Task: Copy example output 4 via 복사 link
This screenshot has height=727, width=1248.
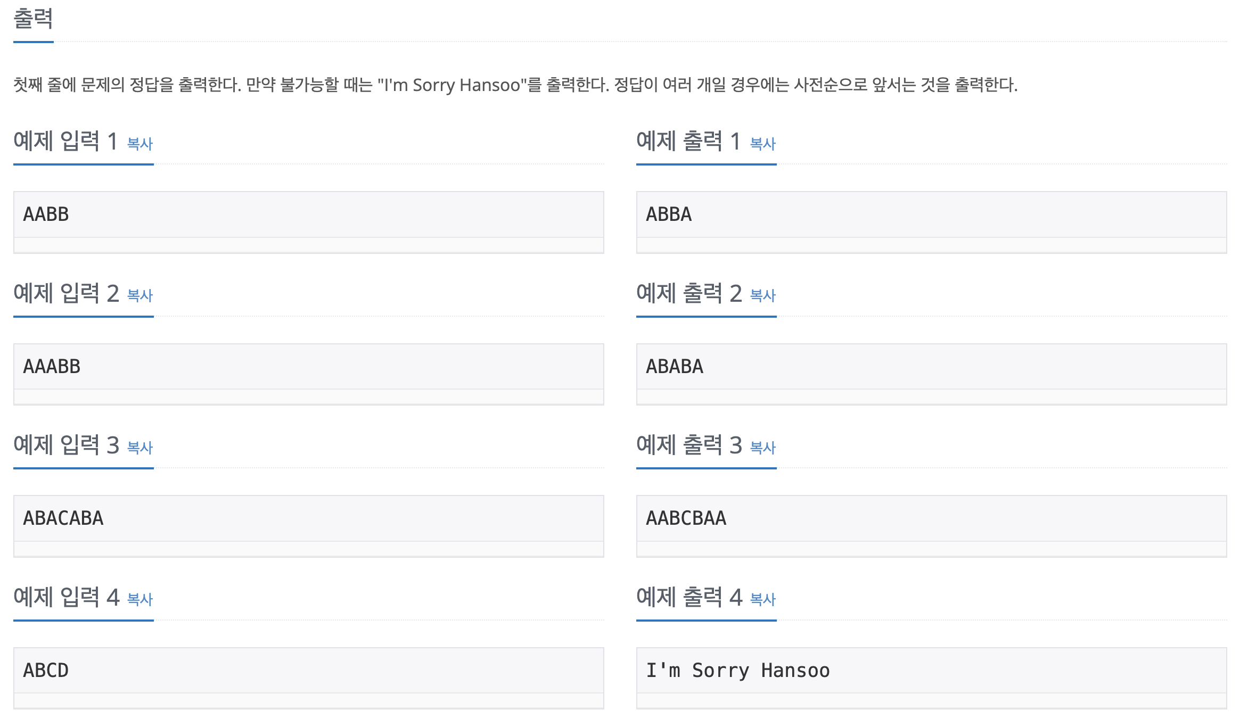Action: pyautogui.click(x=763, y=599)
